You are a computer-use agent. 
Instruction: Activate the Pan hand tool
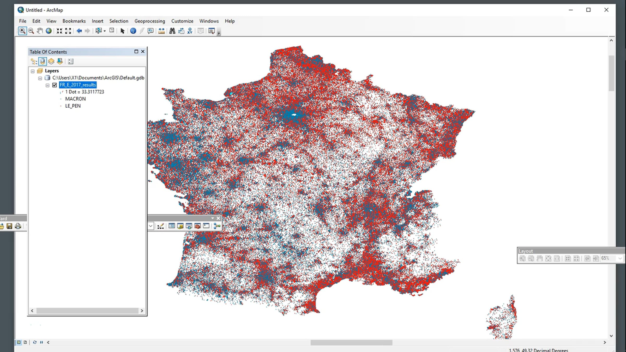pos(40,31)
